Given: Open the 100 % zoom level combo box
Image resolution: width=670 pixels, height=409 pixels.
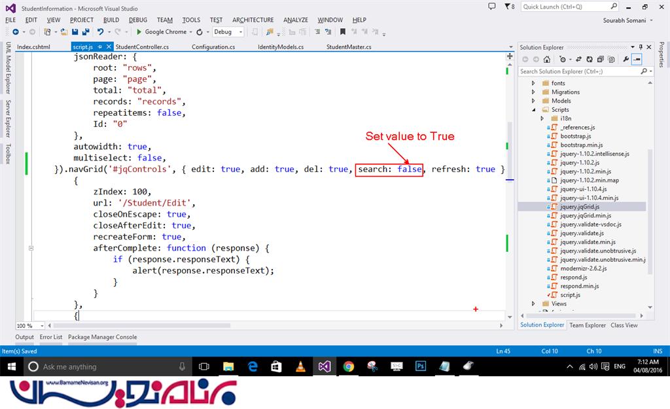Looking at the screenshot, I should click(30, 325).
